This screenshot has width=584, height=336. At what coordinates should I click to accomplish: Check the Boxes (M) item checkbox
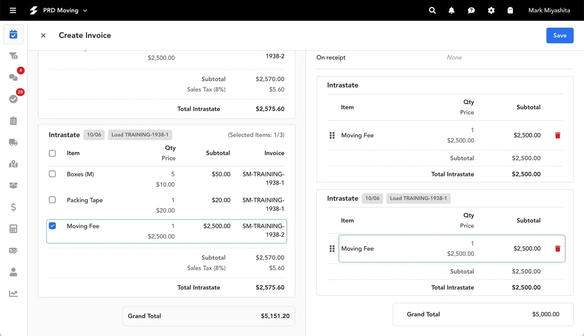[52, 175]
